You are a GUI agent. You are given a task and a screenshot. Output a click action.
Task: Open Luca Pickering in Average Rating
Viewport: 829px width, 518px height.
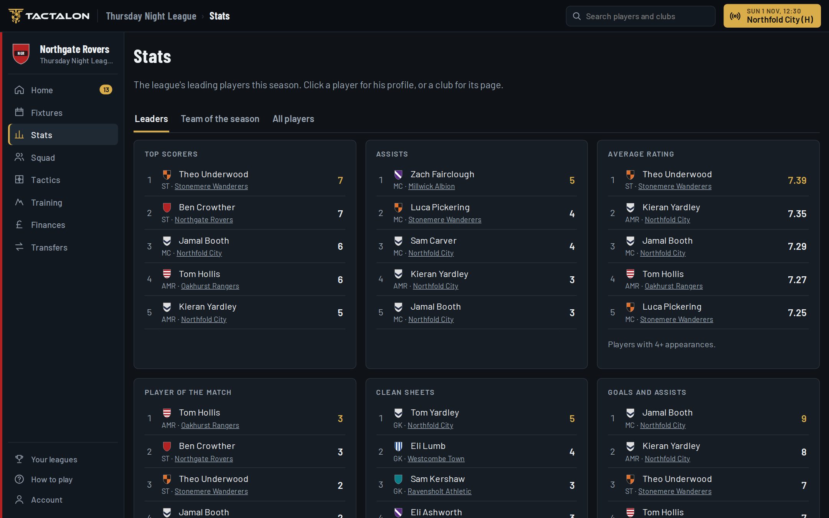coord(672,307)
